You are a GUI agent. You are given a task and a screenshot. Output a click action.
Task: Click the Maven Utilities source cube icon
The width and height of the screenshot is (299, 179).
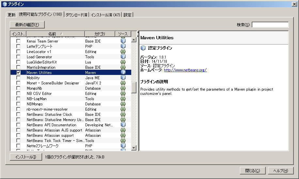(x=123, y=72)
